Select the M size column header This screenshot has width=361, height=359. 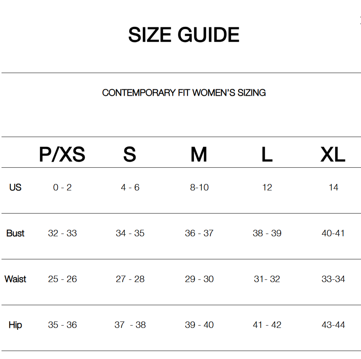point(199,155)
